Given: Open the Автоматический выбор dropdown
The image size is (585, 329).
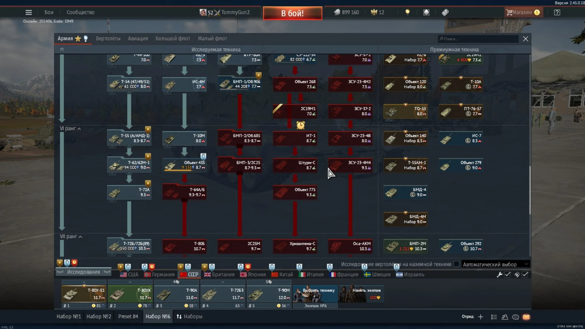Looking at the screenshot, I should [495, 264].
